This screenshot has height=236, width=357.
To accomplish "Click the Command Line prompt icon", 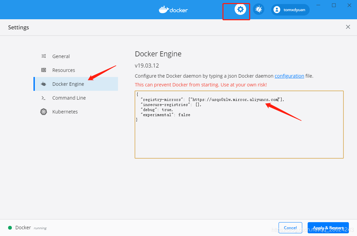I will coord(44,98).
